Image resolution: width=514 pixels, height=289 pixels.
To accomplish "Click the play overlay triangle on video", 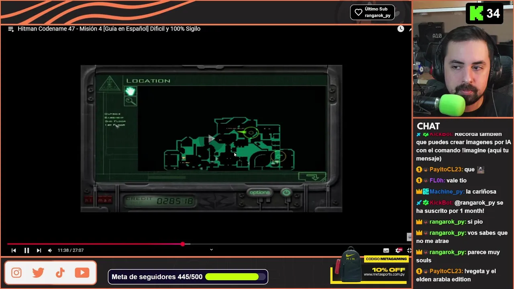I will pyautogui.click(x=211, y=139).
